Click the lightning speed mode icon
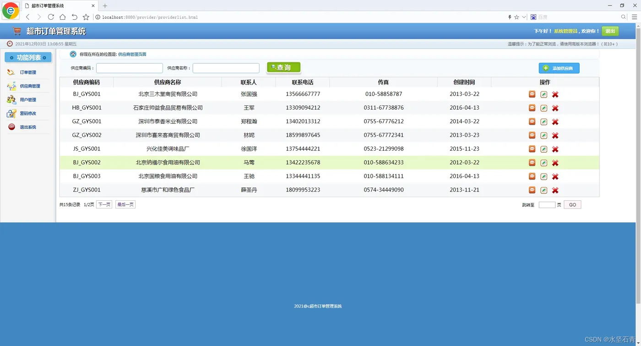Image resolution: width=641 pixels, height=346 pixels. [x=510, y=17]
